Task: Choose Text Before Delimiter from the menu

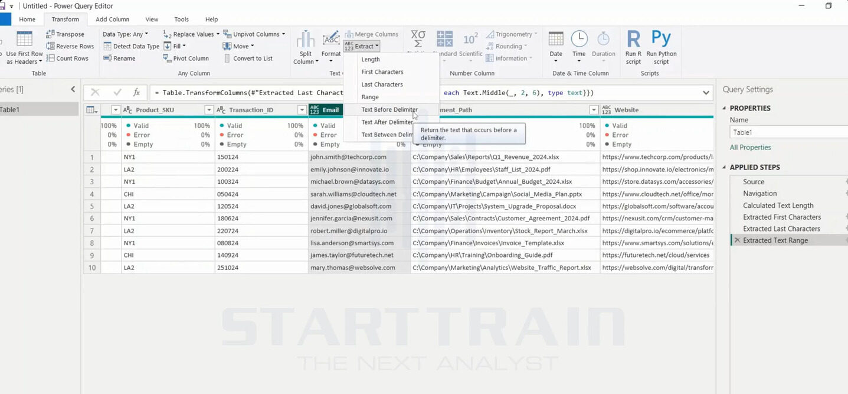Action: click(x=391, y=110)
